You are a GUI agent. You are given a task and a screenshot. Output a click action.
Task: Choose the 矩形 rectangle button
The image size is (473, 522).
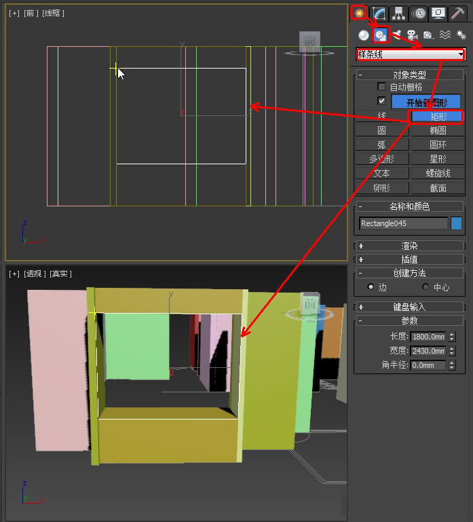438,117
